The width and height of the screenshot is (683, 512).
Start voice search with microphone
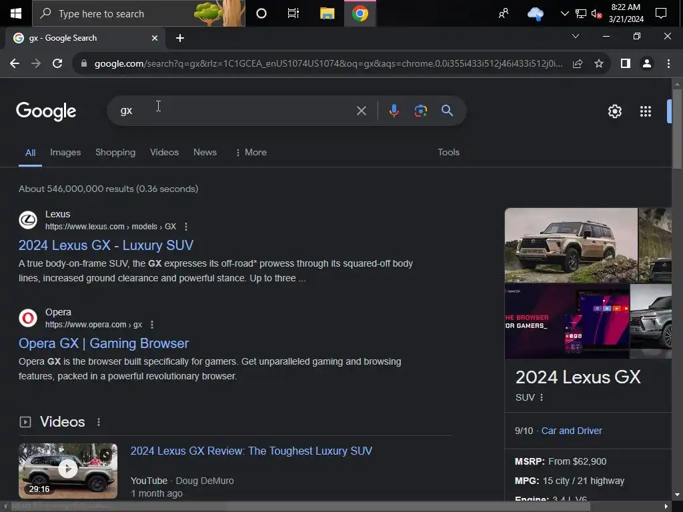pos(394,111)
